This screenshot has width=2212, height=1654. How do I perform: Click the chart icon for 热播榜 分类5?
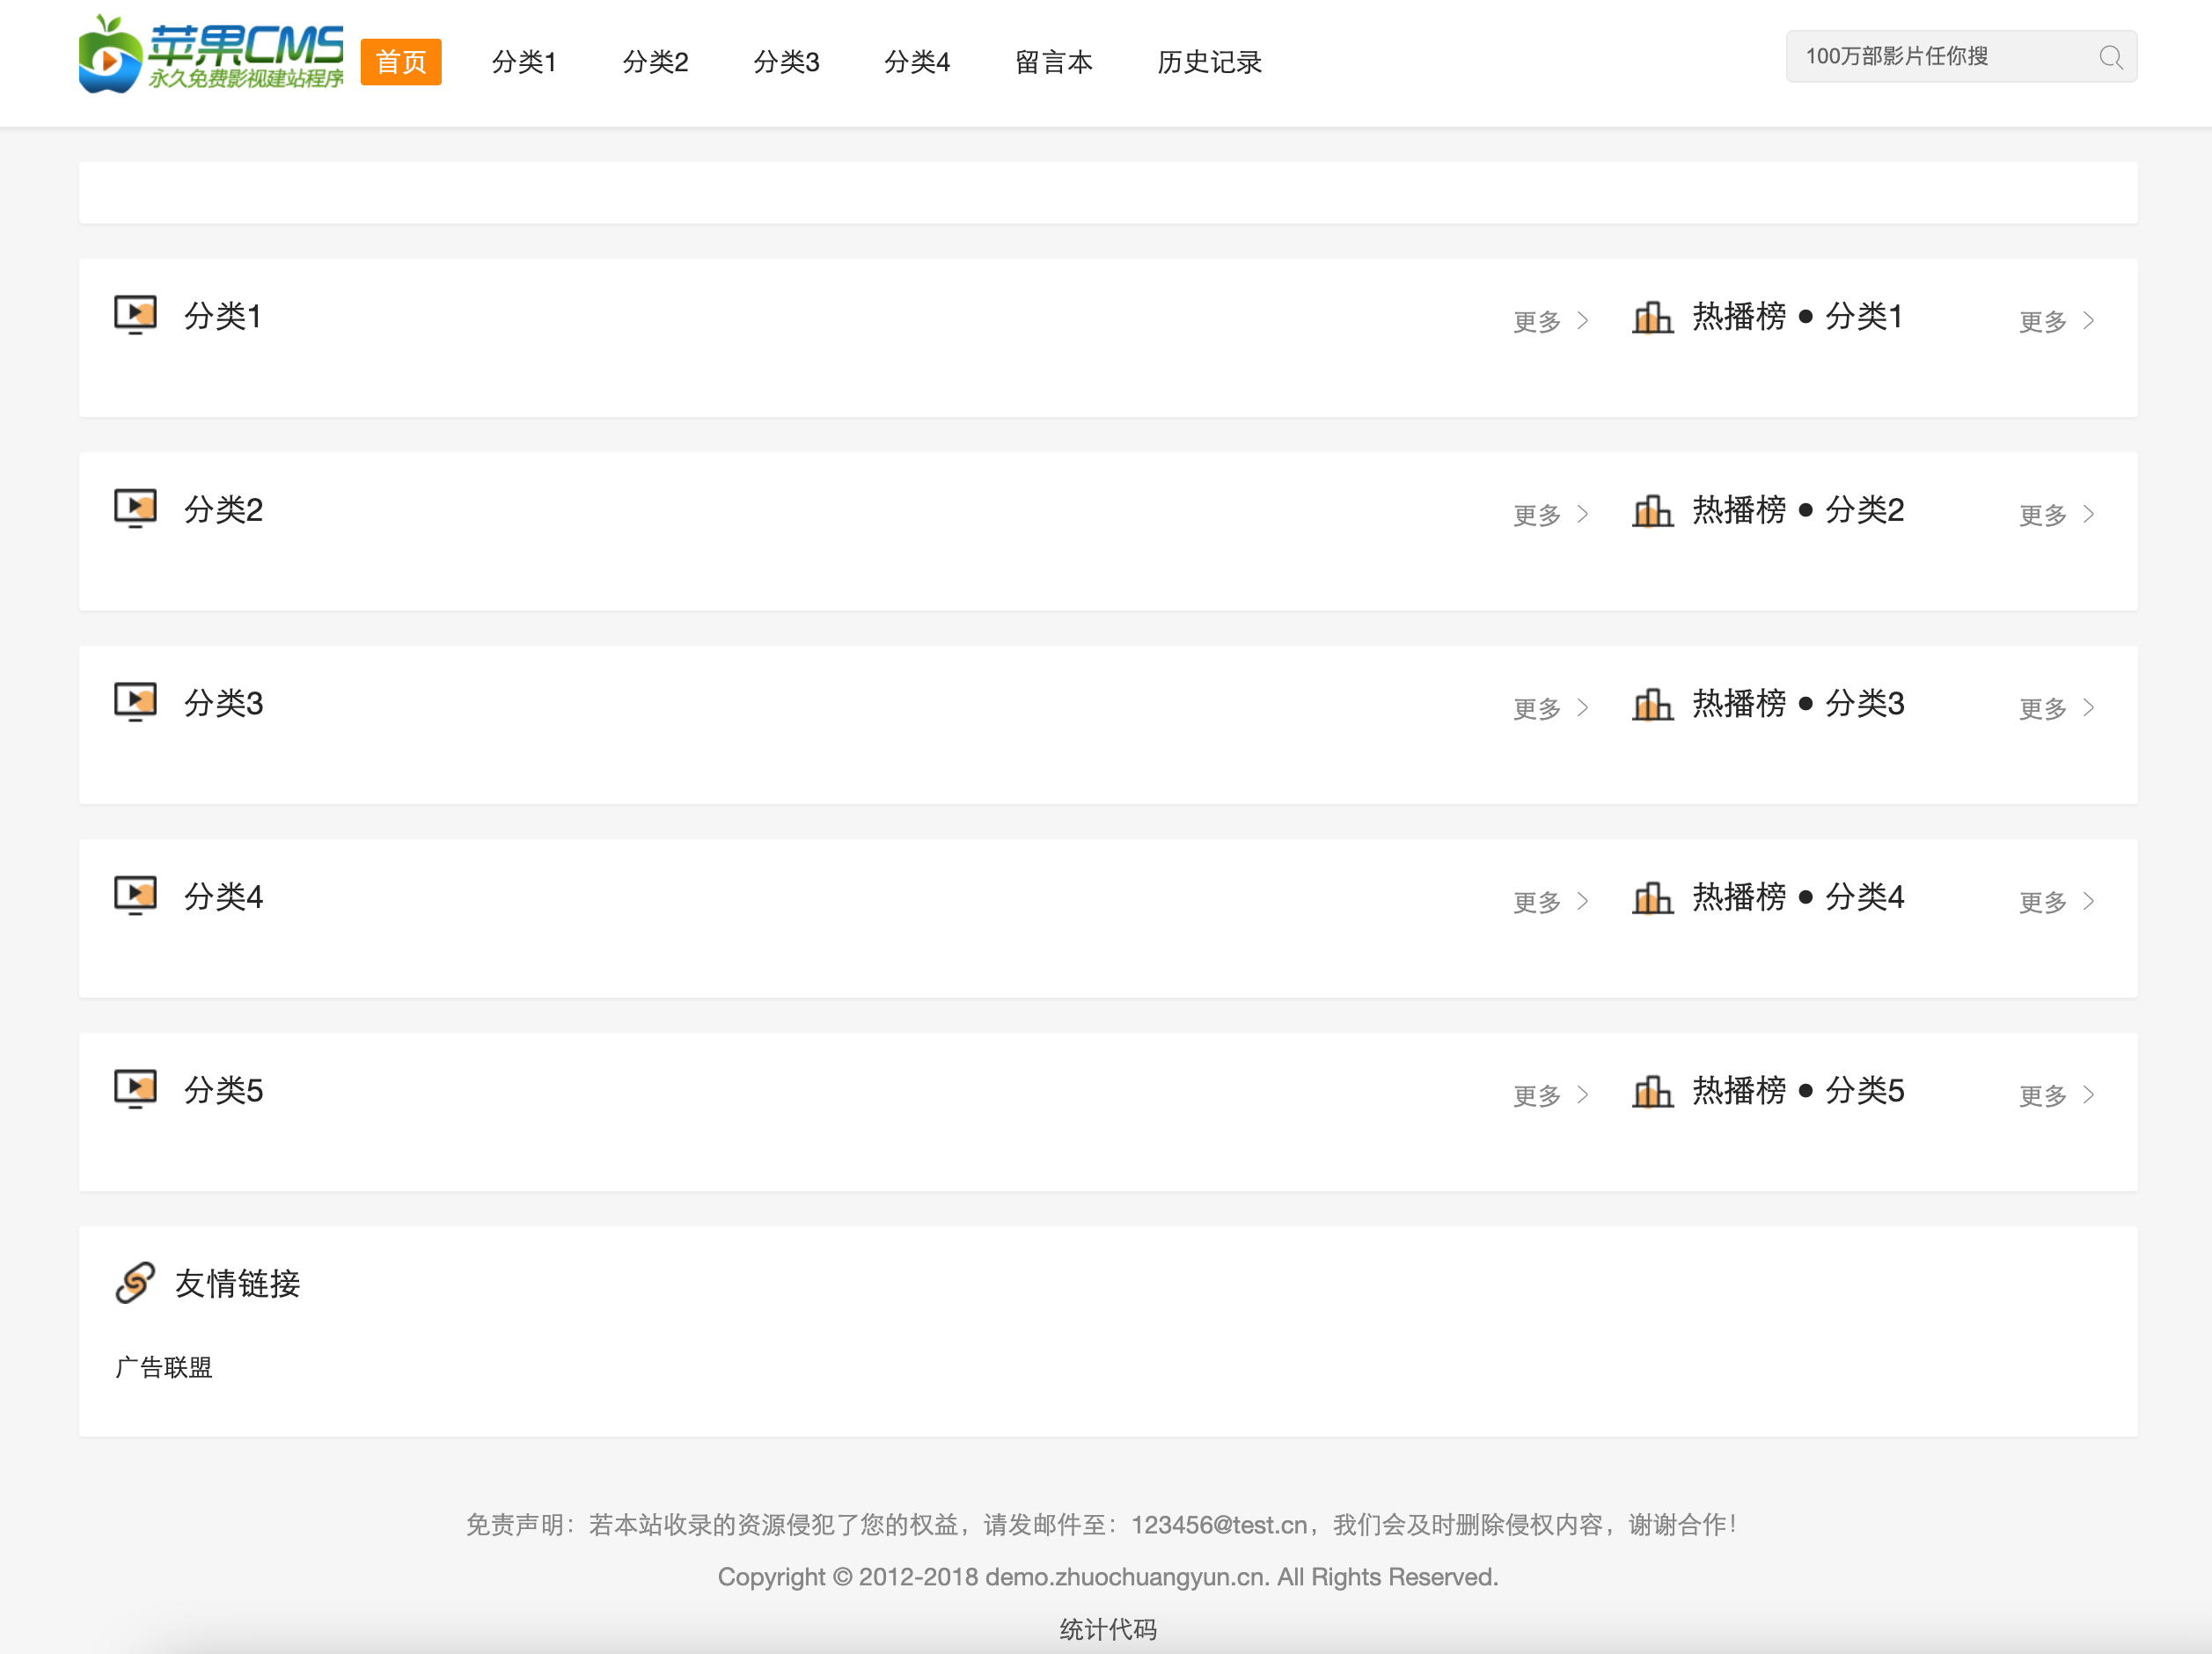pyautogui.click(x=1652, y=1091)
